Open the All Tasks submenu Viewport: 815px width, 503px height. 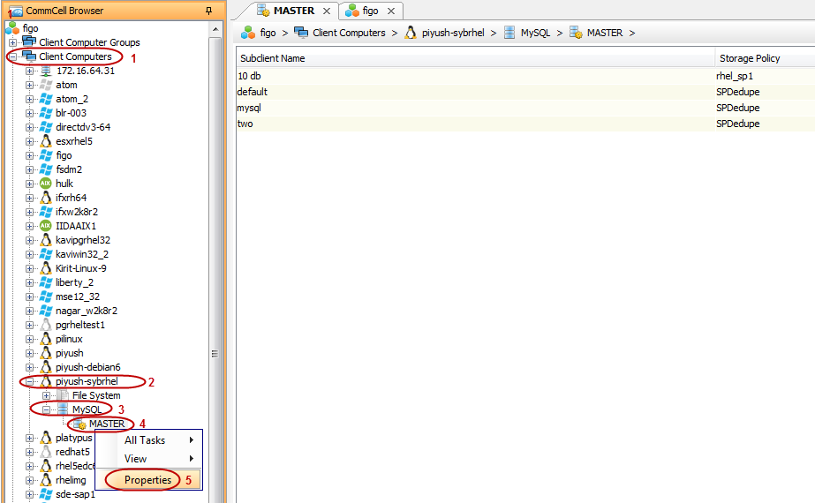click(x=148, y=440)
